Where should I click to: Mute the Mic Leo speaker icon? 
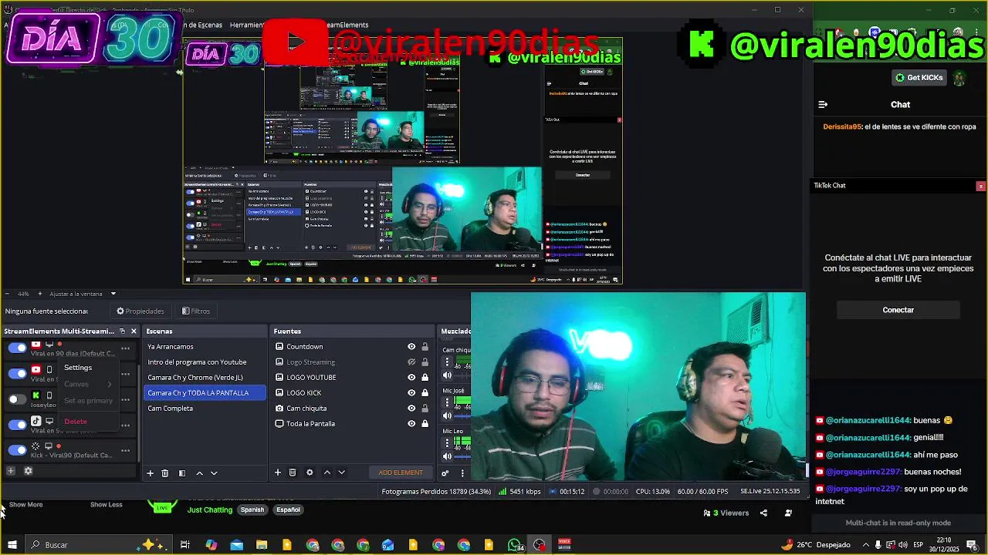coord(447,456)
